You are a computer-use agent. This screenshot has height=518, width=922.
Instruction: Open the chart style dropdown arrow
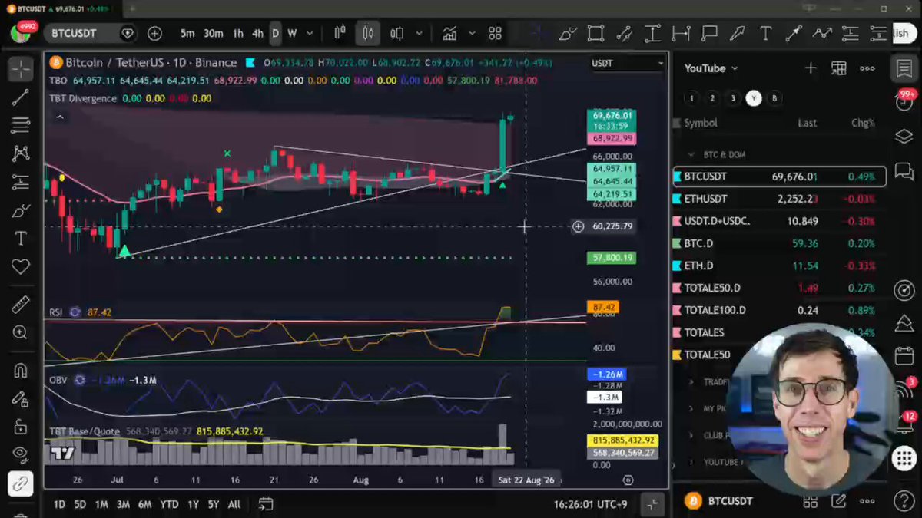click(419, 34)
